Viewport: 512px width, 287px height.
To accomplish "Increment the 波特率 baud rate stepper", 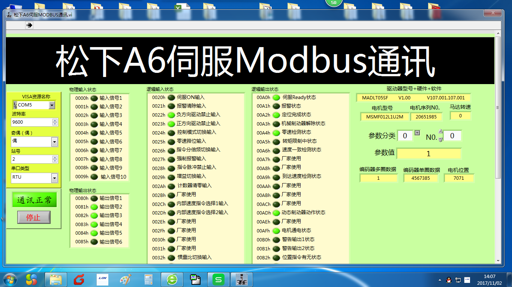I will click(55, 120).
